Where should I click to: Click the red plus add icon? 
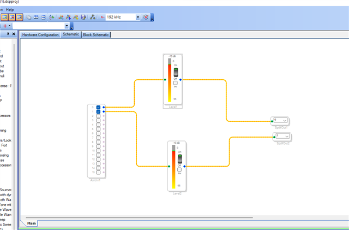[x=5, y=26]
